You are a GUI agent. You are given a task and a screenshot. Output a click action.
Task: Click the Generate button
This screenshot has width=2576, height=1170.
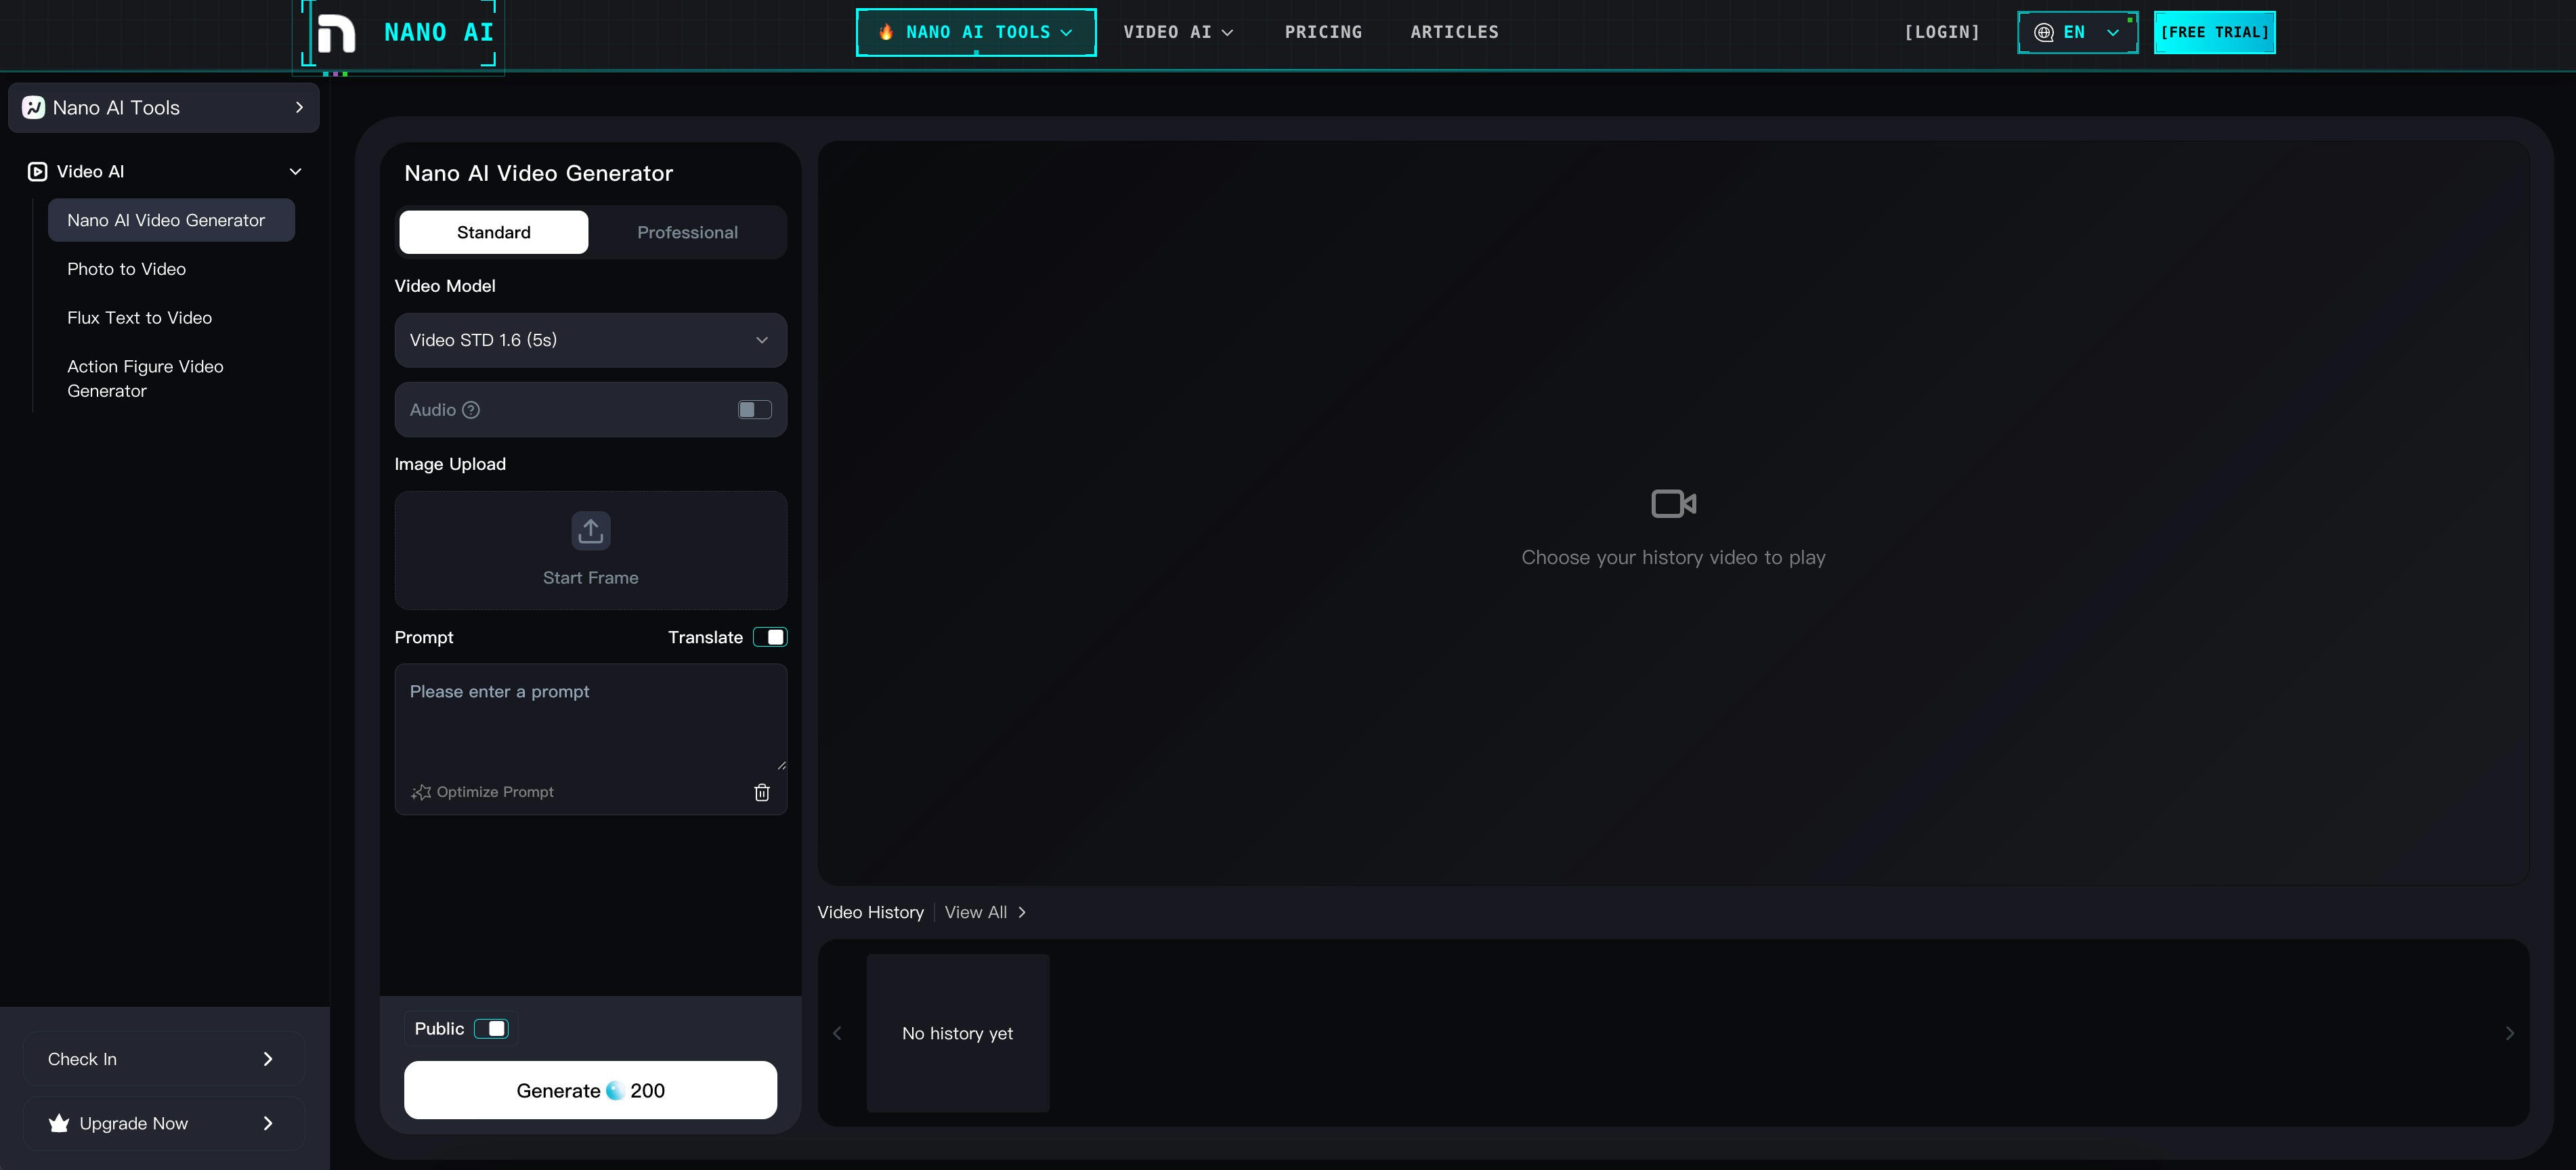click(x=590, y=1090)
